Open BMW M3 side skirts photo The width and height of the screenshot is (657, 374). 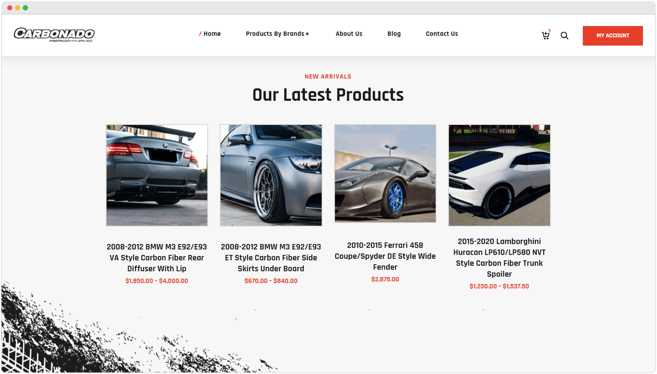click(x=271, y=175)
